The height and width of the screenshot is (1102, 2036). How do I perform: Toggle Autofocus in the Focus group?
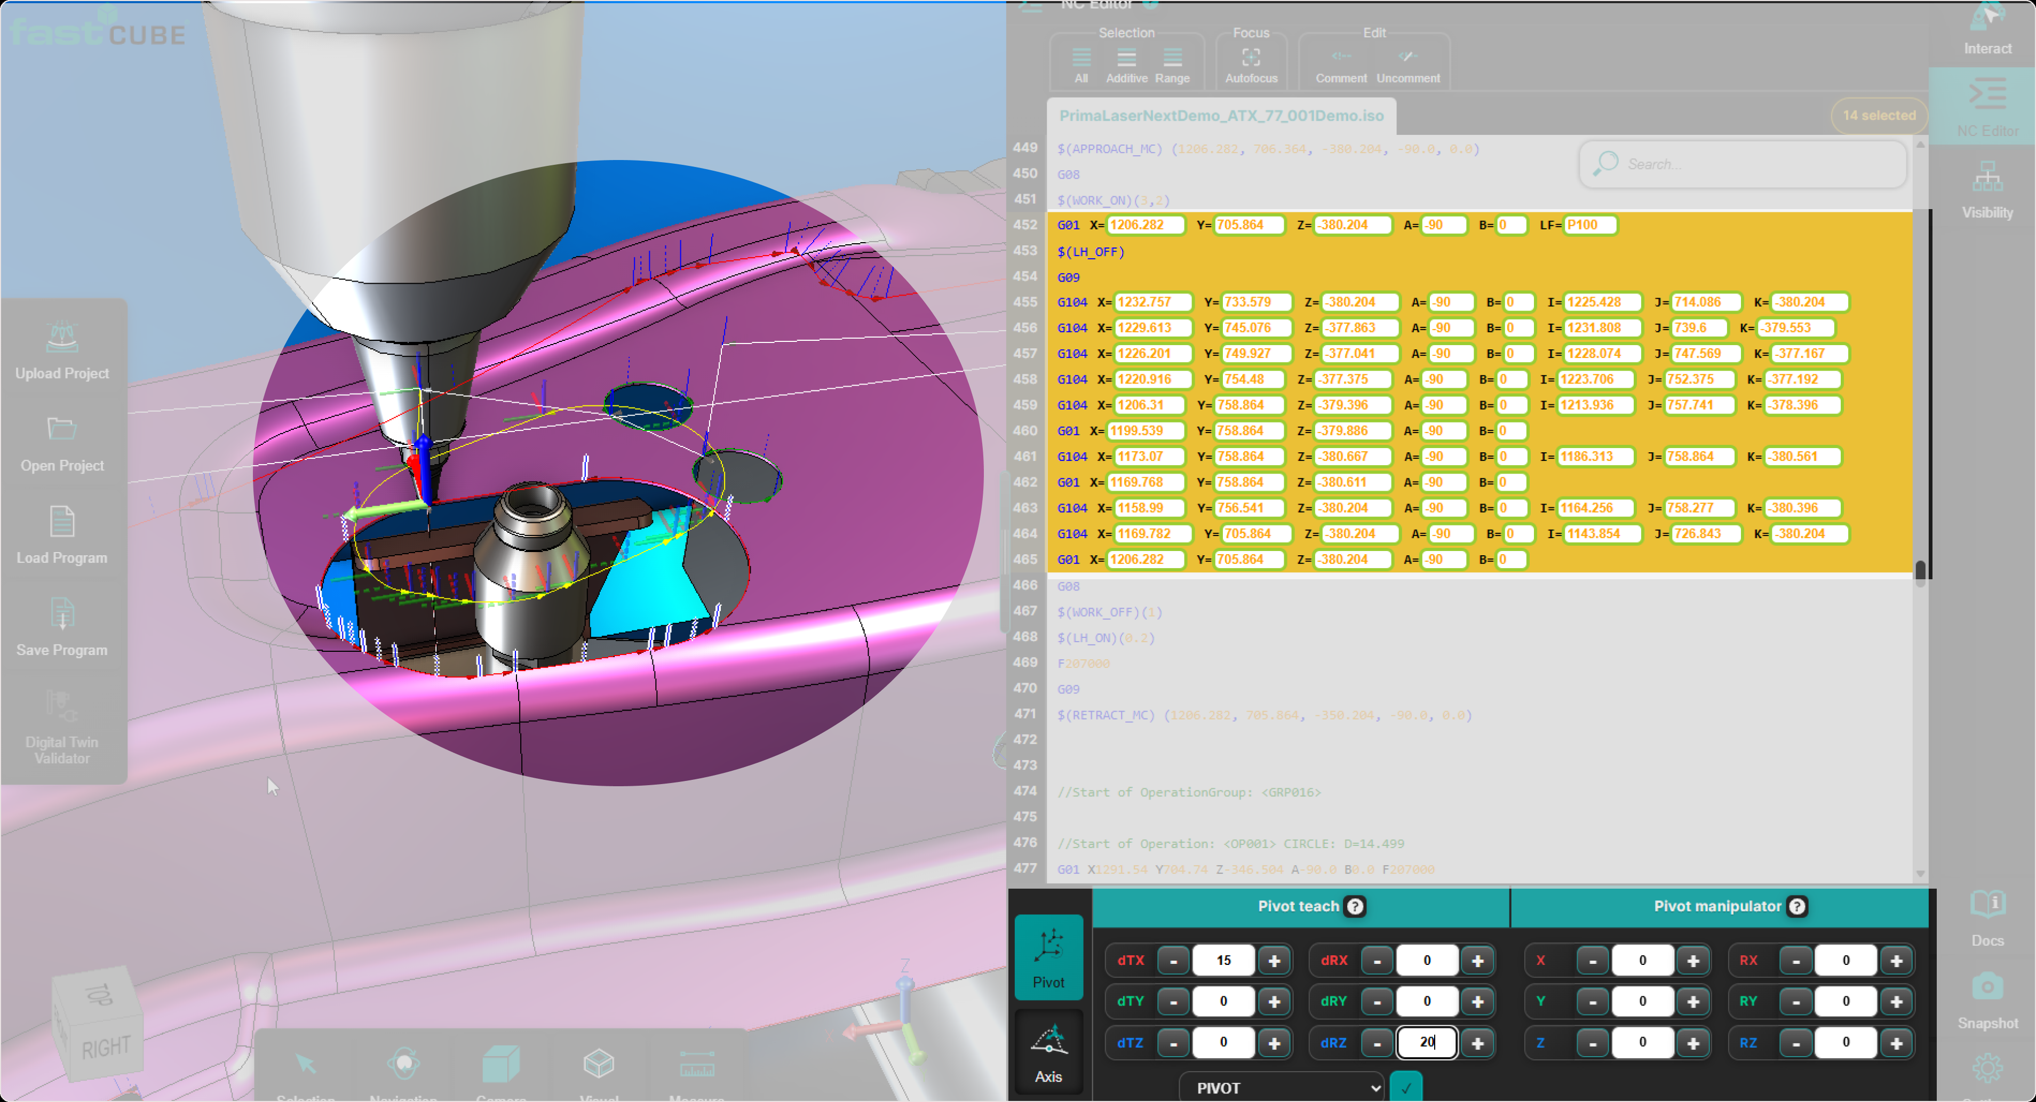[x=1251, y=65]
